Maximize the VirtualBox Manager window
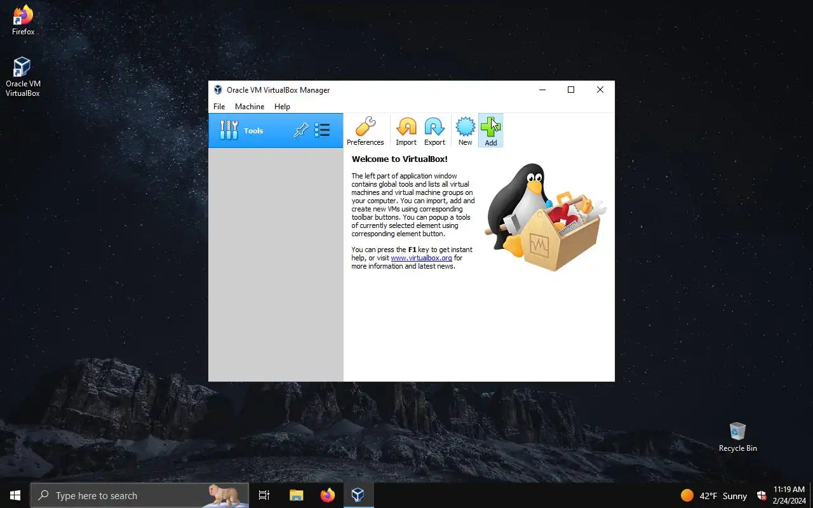Viewport: 813px width, 508px height. (x=571, y=90)
